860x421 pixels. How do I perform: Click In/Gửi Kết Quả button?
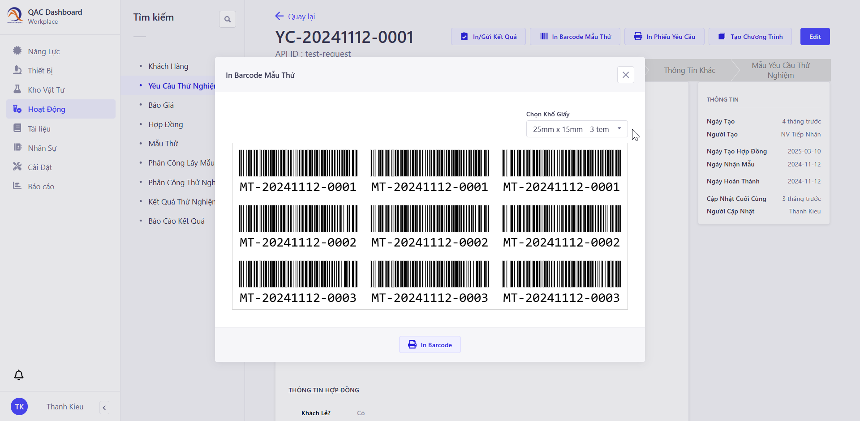488,36
